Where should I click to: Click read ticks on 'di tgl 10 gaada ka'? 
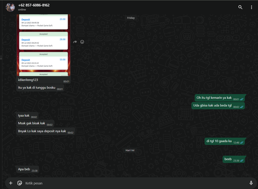(x=241, y=143)
